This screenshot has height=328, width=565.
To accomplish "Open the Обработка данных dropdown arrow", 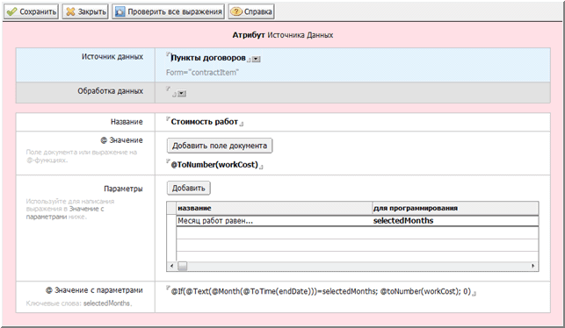I will pos(182,94).
